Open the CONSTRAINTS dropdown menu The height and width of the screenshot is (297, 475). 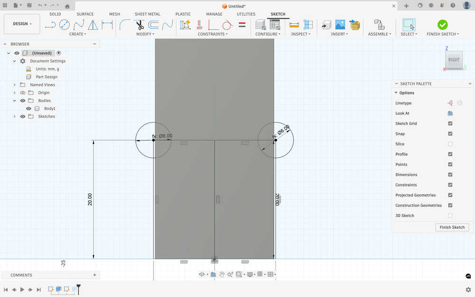(213, 34)
